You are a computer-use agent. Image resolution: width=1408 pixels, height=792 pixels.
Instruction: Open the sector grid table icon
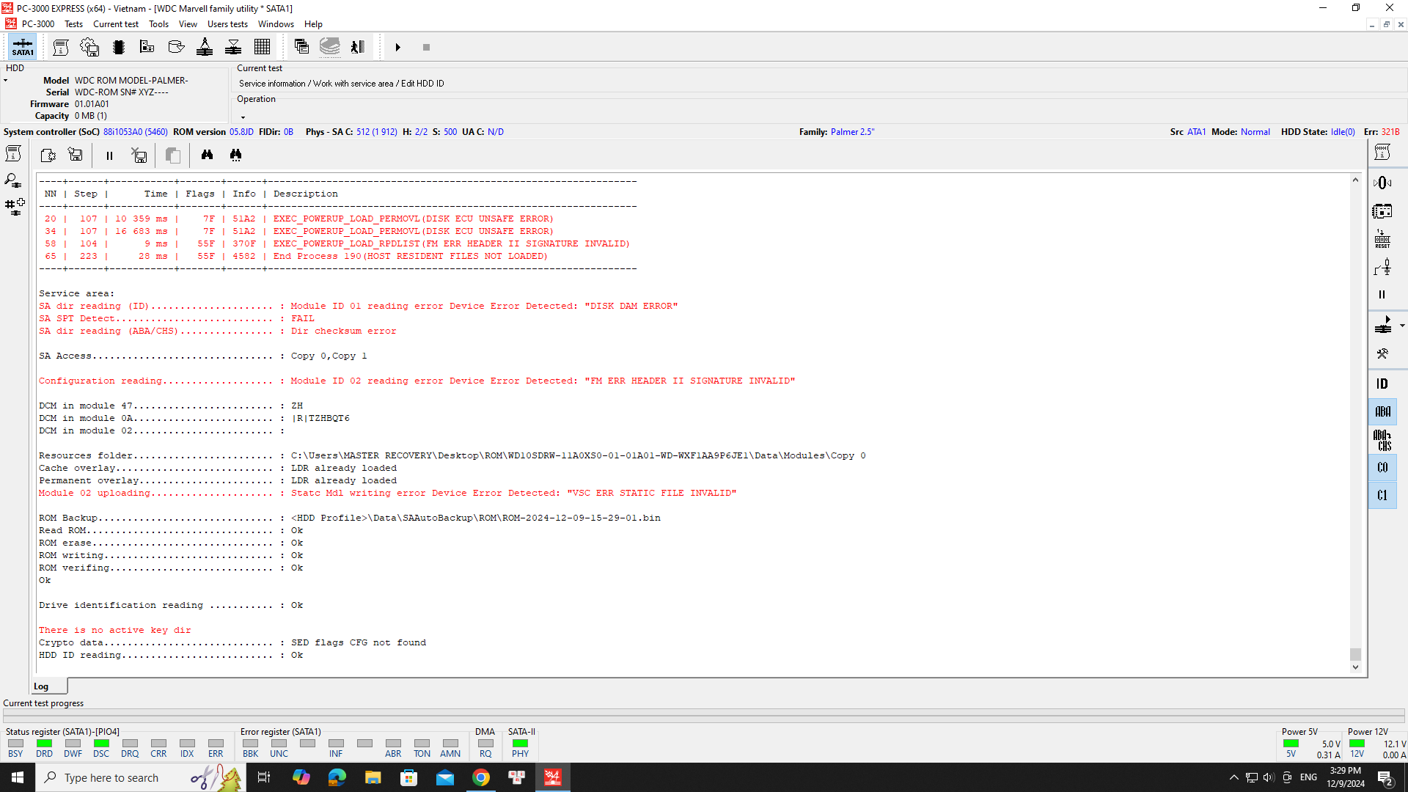tap(262, 47)
